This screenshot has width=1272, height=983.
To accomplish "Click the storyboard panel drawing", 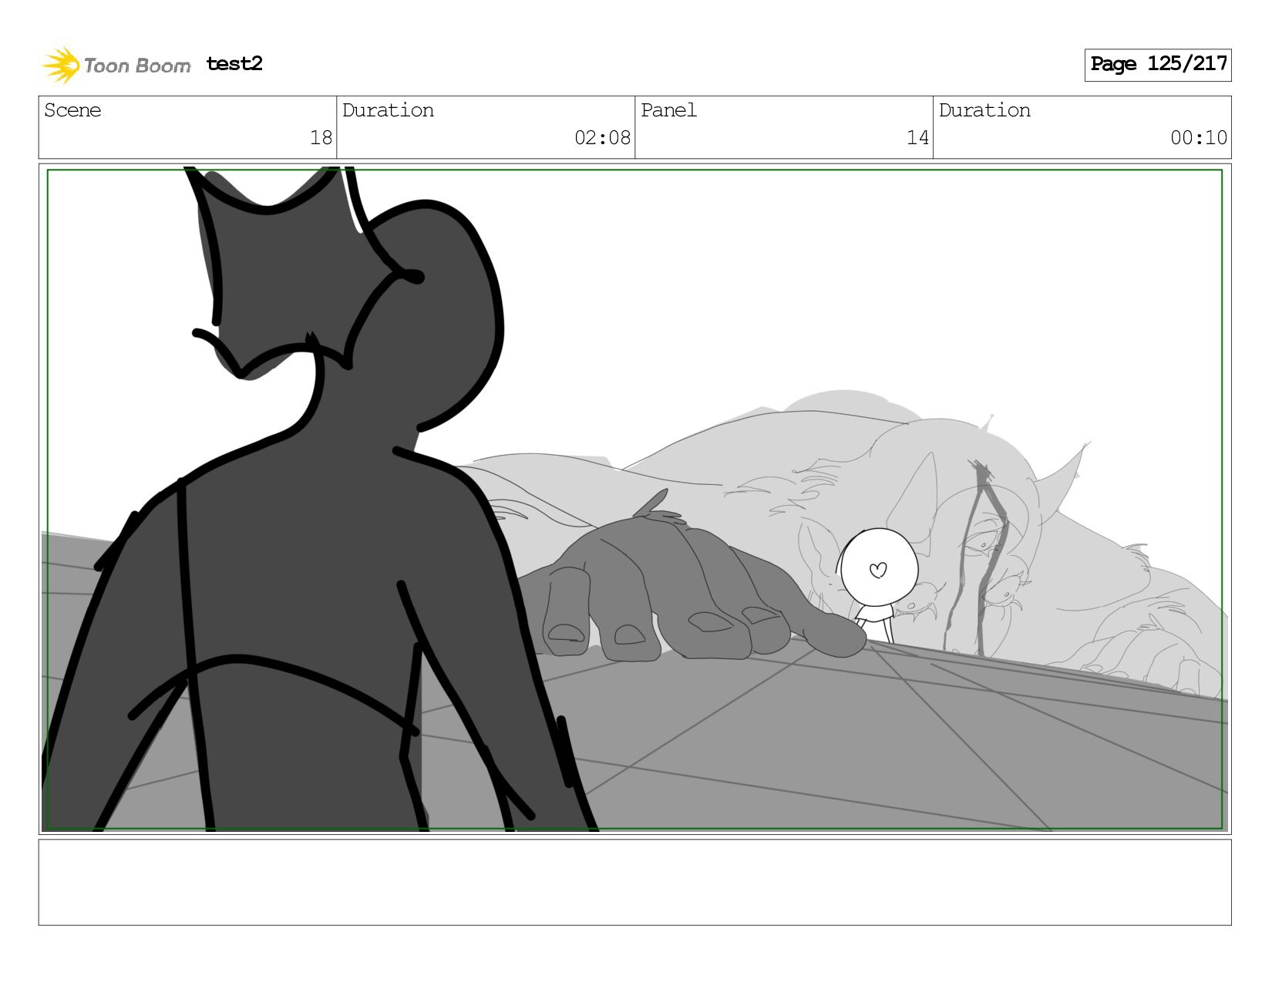I will tap(634, 499).
